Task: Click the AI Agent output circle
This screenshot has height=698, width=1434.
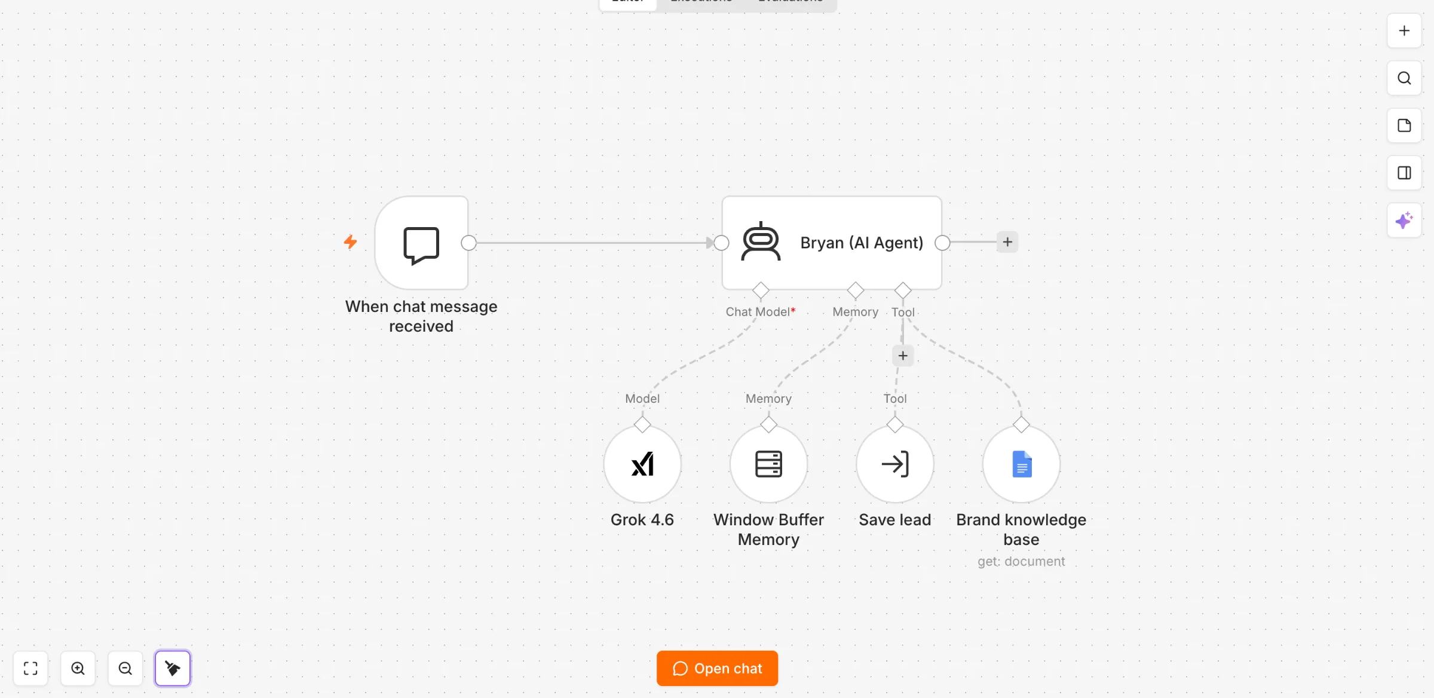Action: (942, 243)
